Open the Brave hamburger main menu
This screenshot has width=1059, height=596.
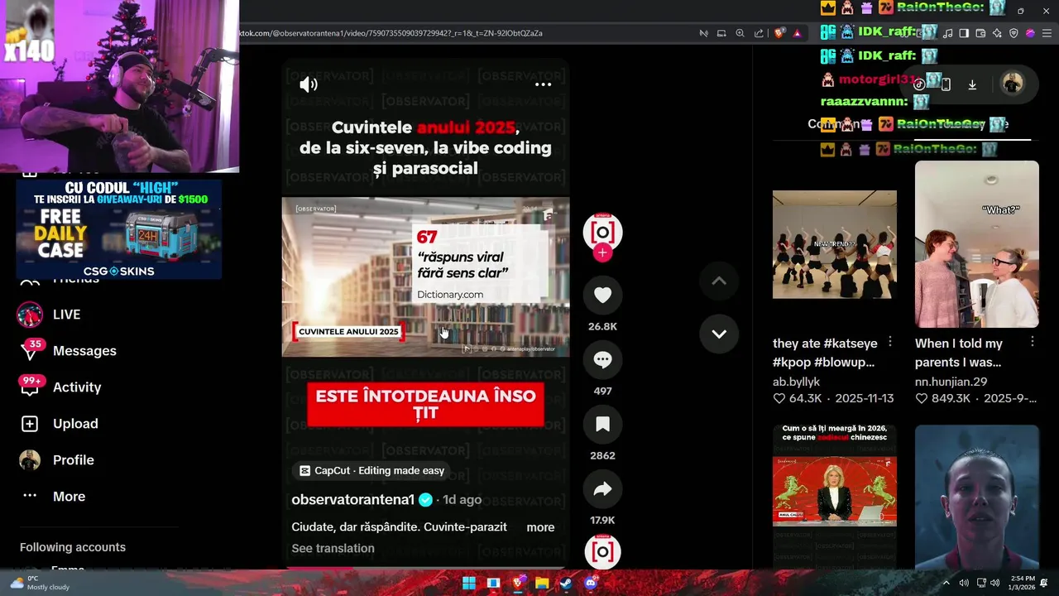1047,33
